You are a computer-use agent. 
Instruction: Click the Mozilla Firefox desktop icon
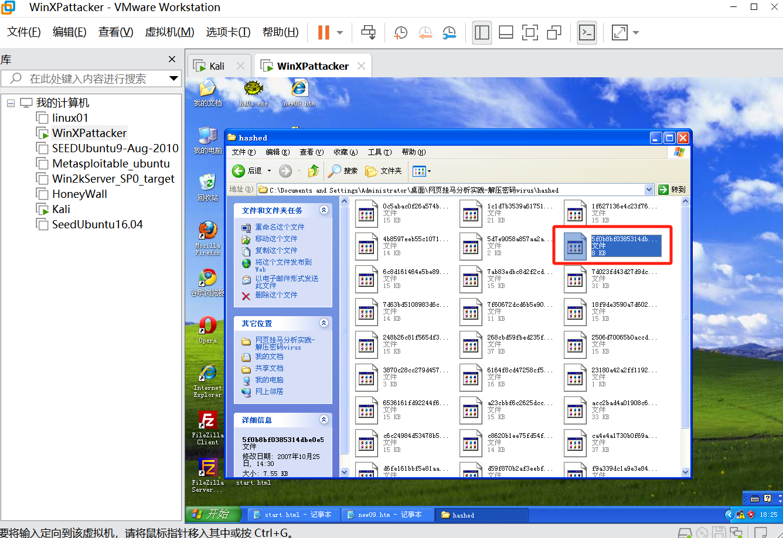tap(207, 238)
